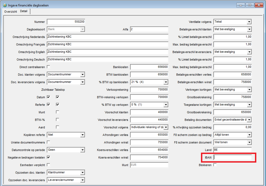
Task: Open the % BTW op bankkosten dropdown
Action: [166, 82]
